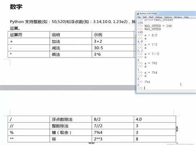Click the '说明' table header cell
196x145 pixels.
(71, 35)
